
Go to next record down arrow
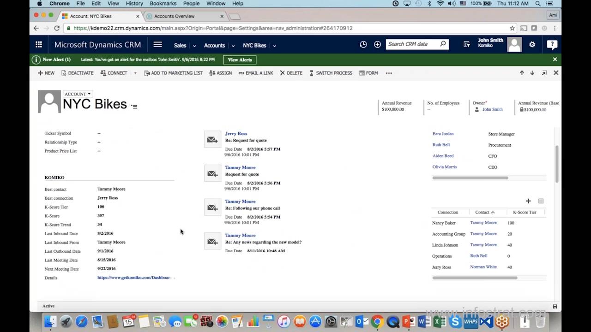point(532,73)
